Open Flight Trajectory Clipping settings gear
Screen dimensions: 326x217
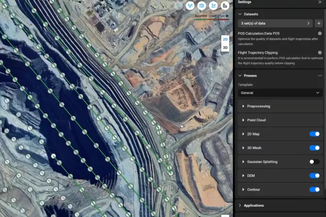[320, 52]
